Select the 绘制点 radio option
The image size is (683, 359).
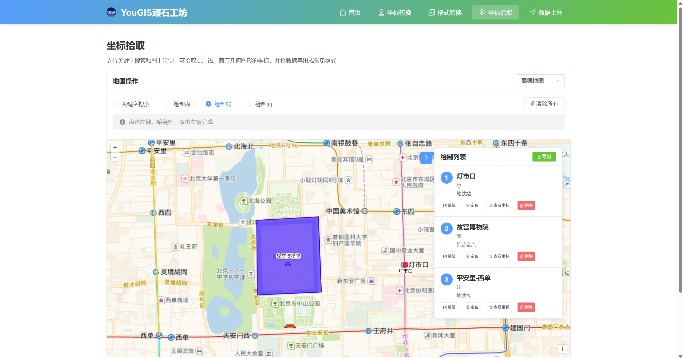[168, 104]
